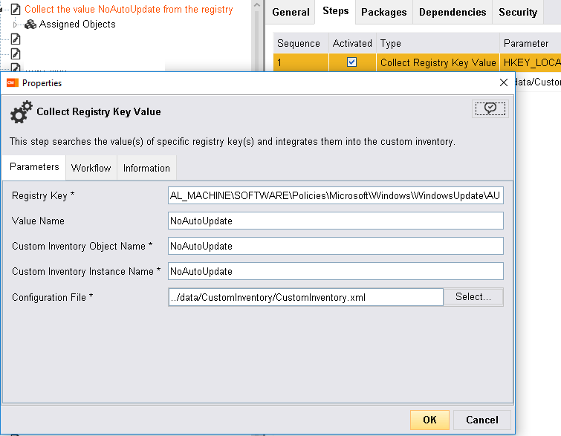
Task: Open the Packages tab
Action: coord(383,12)
